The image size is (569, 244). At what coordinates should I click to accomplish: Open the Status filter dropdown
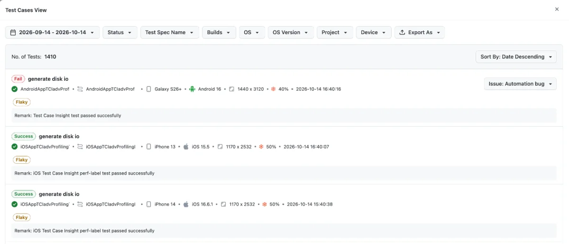pos(120,32)
